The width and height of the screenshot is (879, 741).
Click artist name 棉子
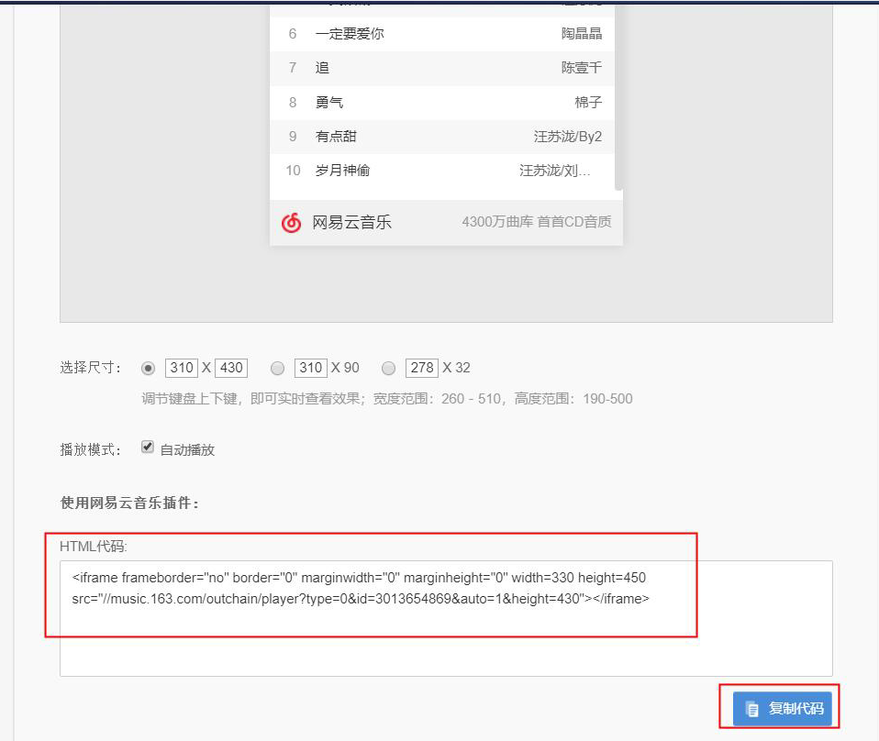click(x=589, y=103)
